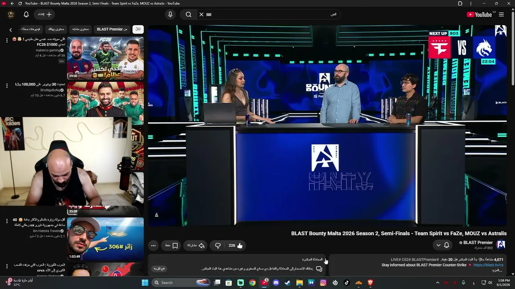Select the 'فيديوهات محمّلة' chip
The image size is (515, 289).
click(31, 29)
